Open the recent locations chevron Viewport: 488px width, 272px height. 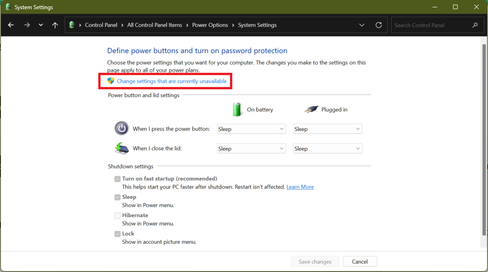41,25
